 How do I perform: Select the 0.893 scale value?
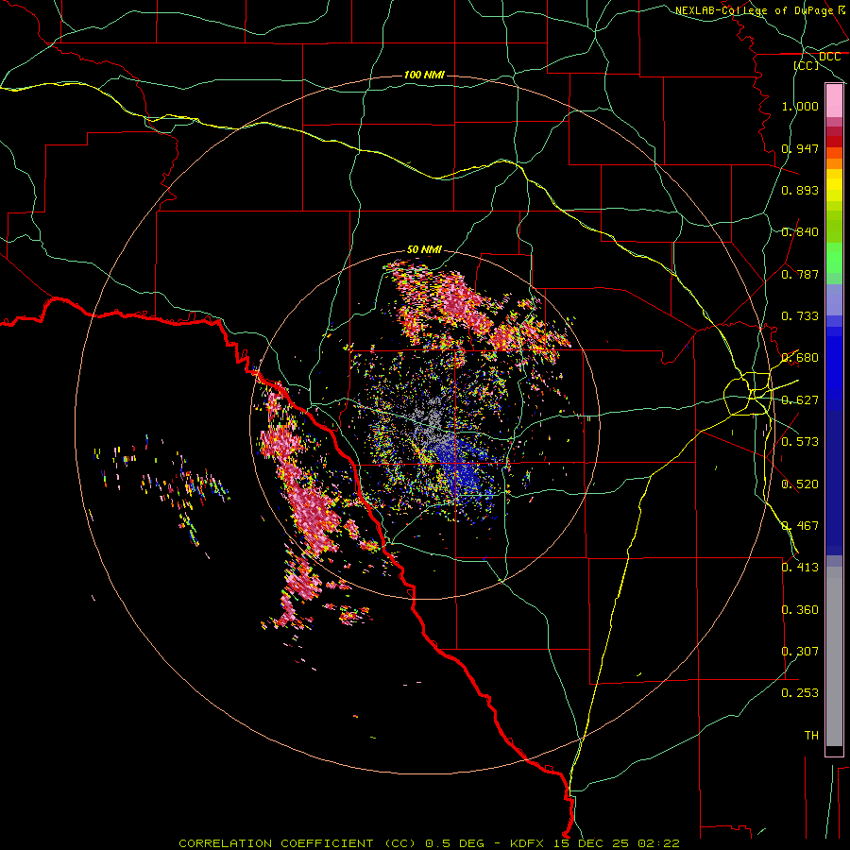[x=800, y=190]
